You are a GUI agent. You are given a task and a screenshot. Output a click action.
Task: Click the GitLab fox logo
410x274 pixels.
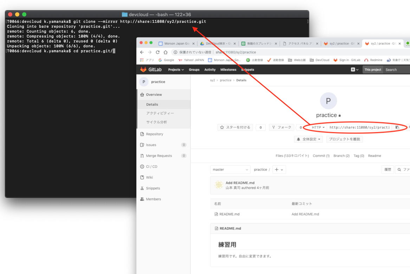(x=144, y=69)
